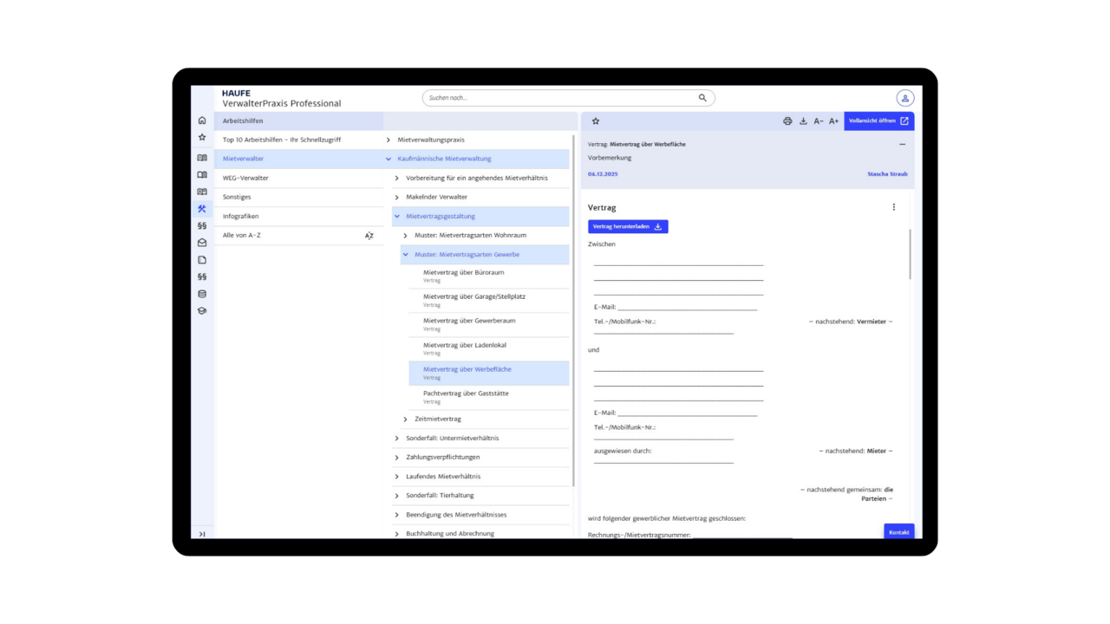Open the graduation cap icon in sidebar
Screen dimensions: 1110x624
[202, 311]
